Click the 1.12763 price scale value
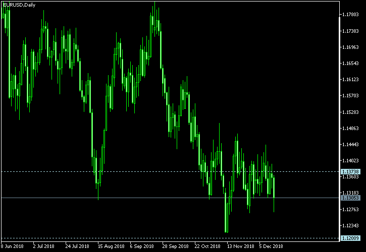The width and height of the screenshot is (366, 252). coord(350,209)
